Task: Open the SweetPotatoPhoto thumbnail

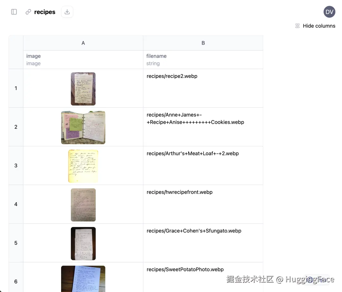Action: (83, 279)
